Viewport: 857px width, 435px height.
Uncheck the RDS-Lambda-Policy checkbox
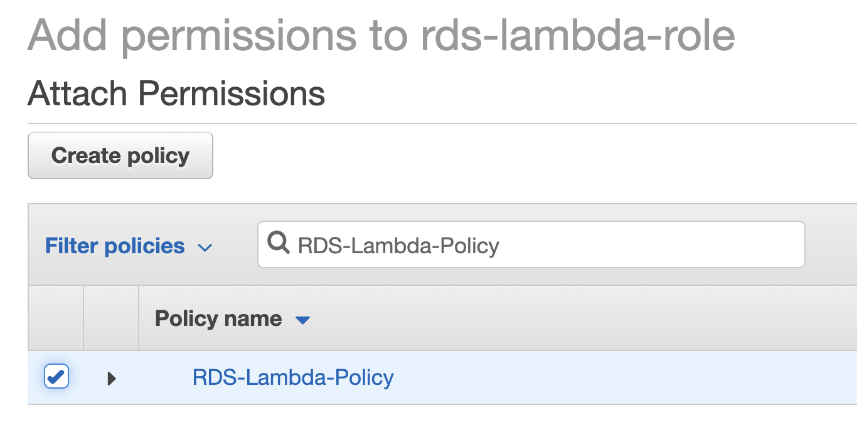(56, 377)
